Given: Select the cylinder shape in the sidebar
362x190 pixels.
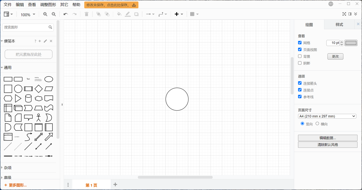Looking at the screenshot, I should pos(28,99).
